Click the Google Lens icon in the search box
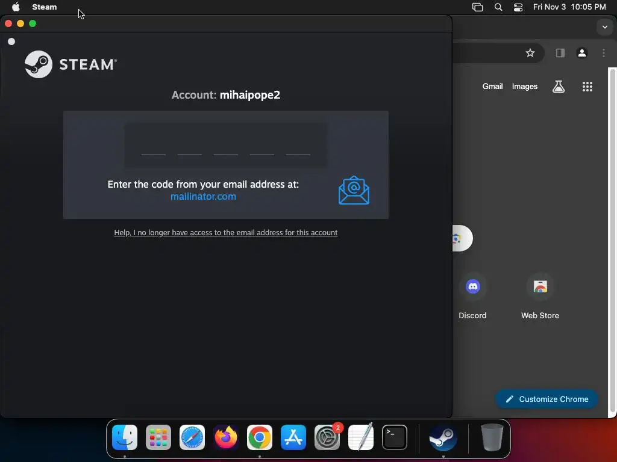This screenshot has height=462, width=617. tap(457, 238)
